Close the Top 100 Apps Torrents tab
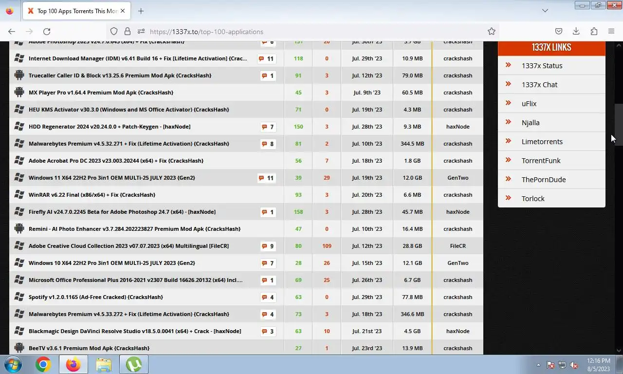623x374 pixels. [123, 11]
